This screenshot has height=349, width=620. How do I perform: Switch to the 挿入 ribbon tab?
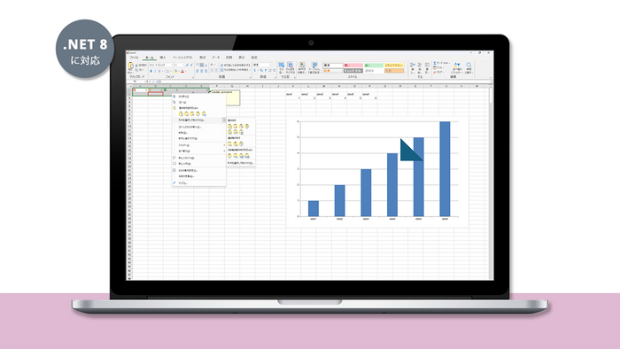click(162, 58)
